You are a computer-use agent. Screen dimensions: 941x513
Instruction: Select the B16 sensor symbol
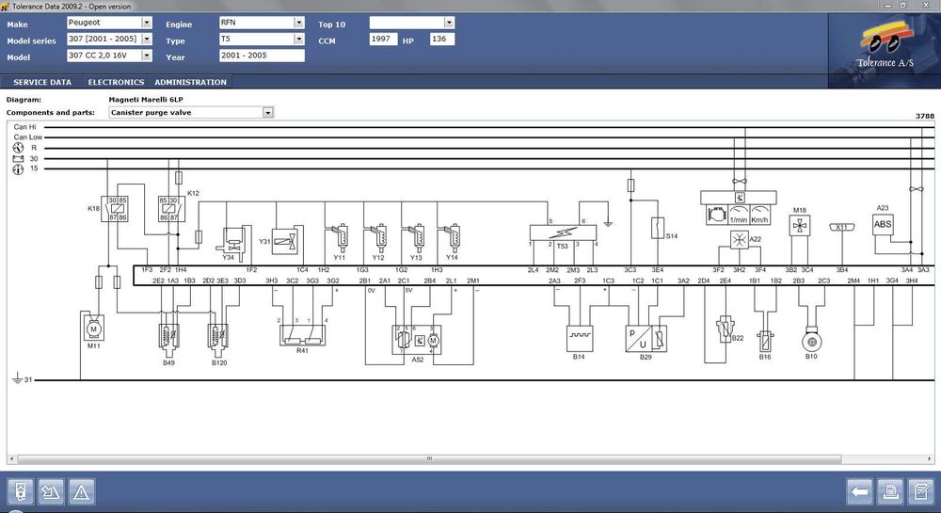pos(765,341)
